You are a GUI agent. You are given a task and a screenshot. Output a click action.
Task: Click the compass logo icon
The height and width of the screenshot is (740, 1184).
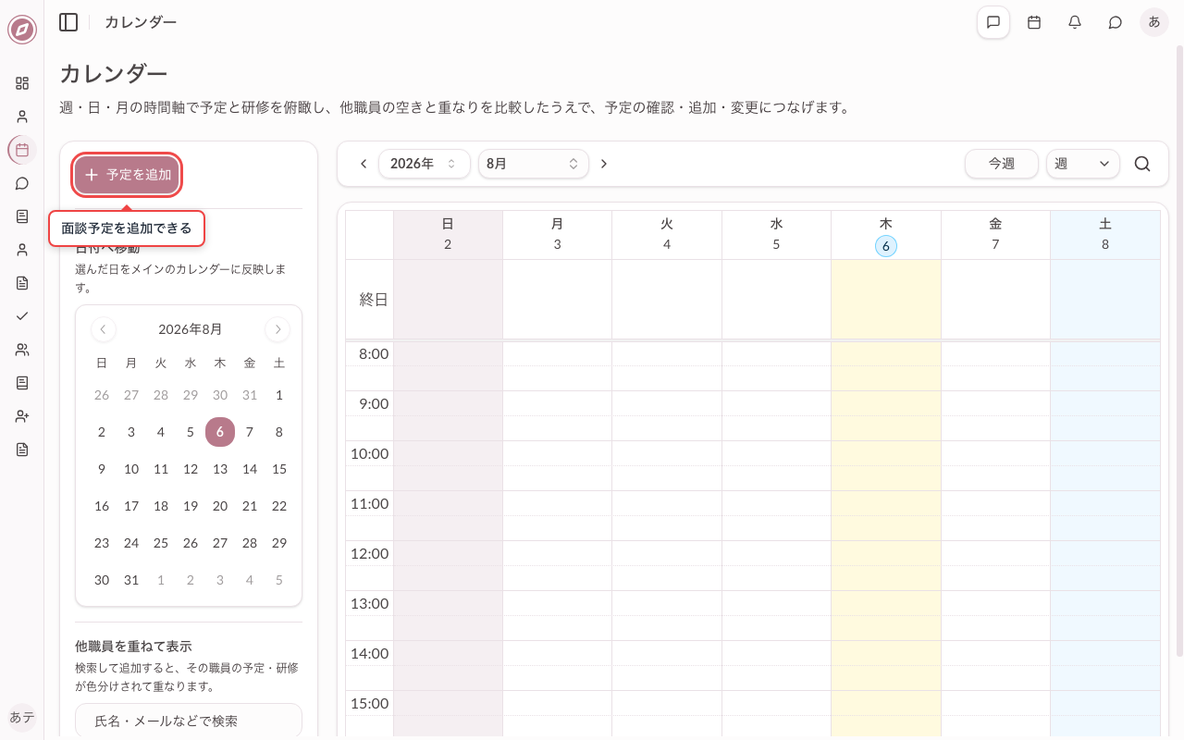[x=22, y=30]
